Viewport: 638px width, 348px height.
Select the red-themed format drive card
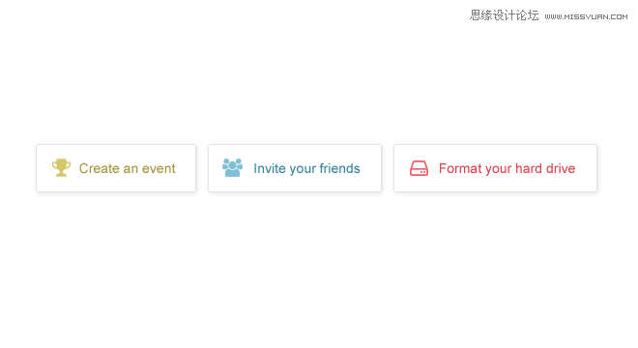click(495, 168)
